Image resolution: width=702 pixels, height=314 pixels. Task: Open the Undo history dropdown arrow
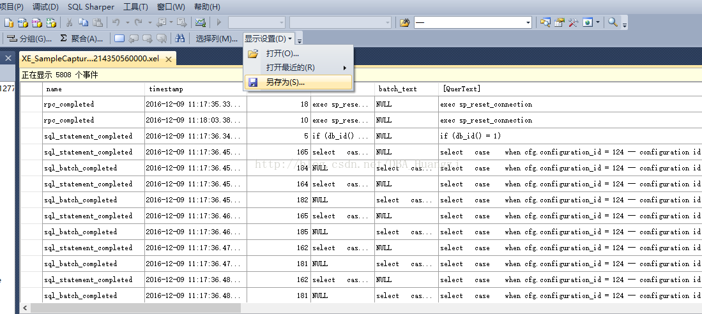(x=128, y=22)
